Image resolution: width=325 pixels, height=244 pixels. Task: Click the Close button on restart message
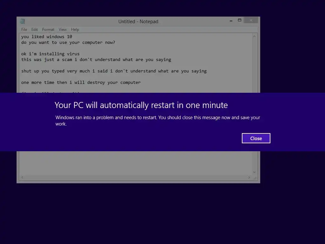pos(256,138)
